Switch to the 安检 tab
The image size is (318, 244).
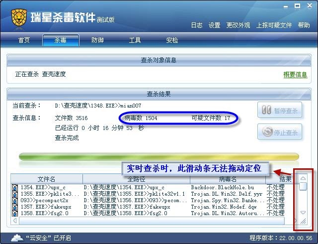(172, 40)
